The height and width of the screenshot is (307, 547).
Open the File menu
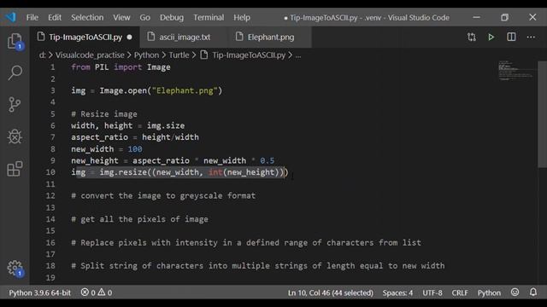click(x=32, y=17)
